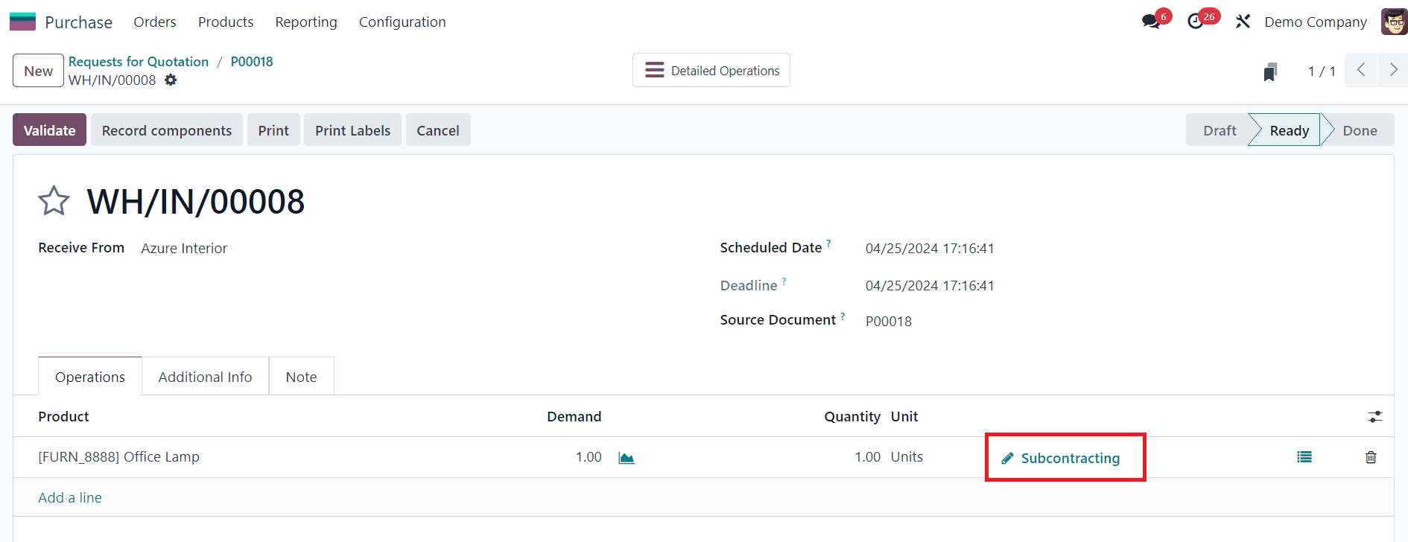Go to the next record arrow

point(1392,71)
